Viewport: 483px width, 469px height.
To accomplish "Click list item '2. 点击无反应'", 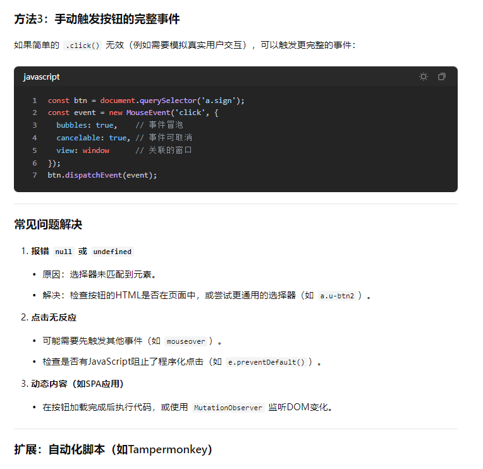I will [x=49, y=317].
